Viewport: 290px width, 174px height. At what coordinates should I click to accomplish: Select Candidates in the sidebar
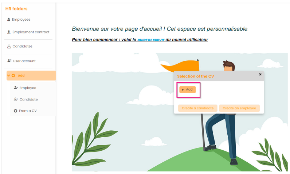click(20, 46)
